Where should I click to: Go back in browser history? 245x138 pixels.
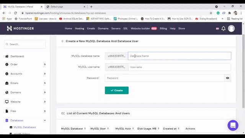pos(4,13)
